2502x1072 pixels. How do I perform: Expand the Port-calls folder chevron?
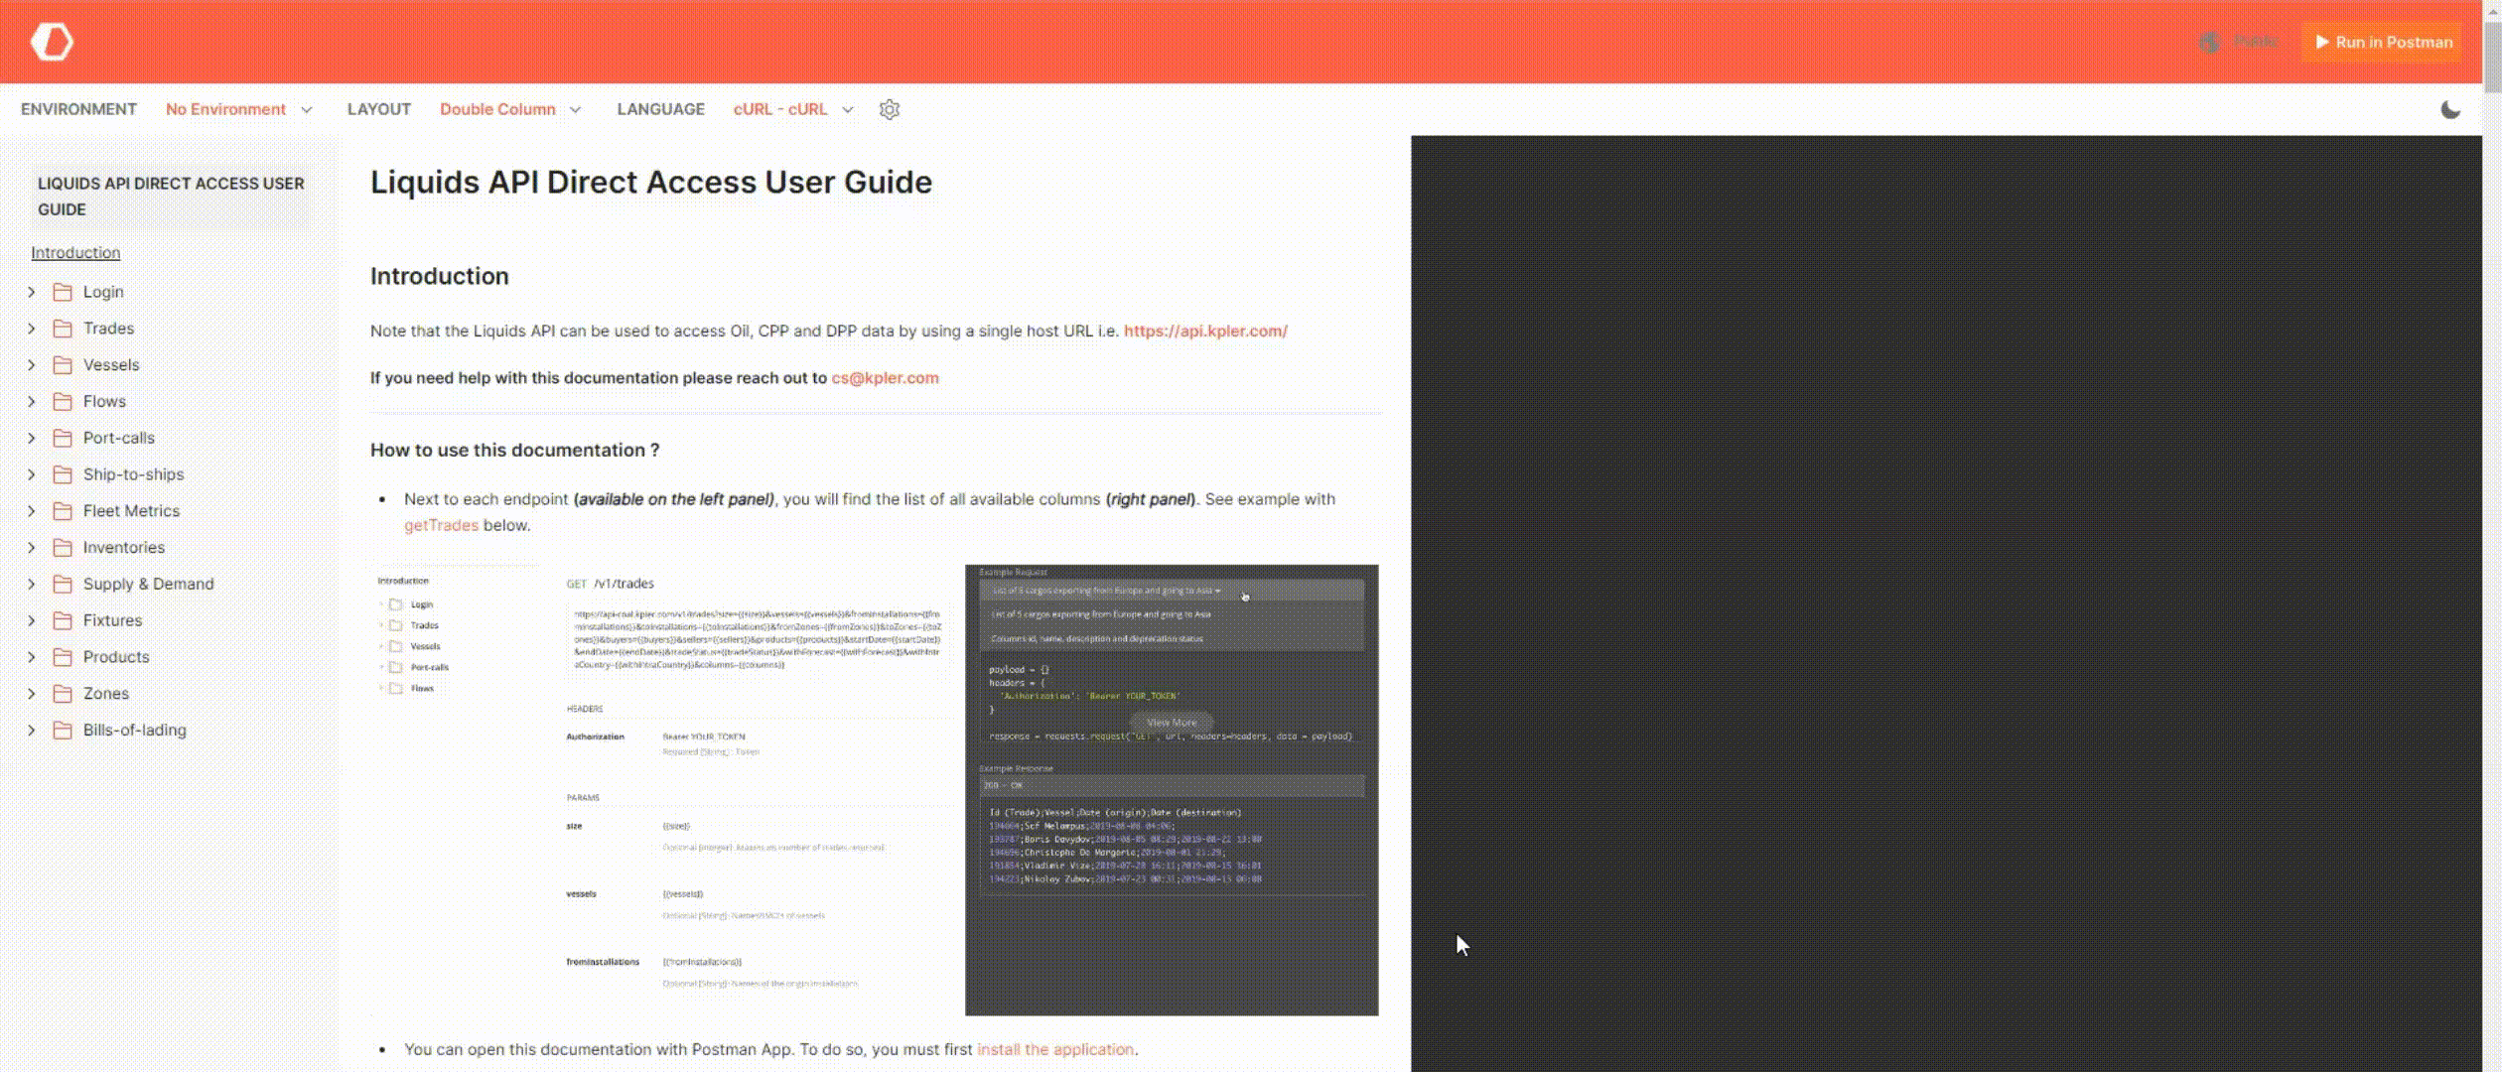click(x=32, y=438)
